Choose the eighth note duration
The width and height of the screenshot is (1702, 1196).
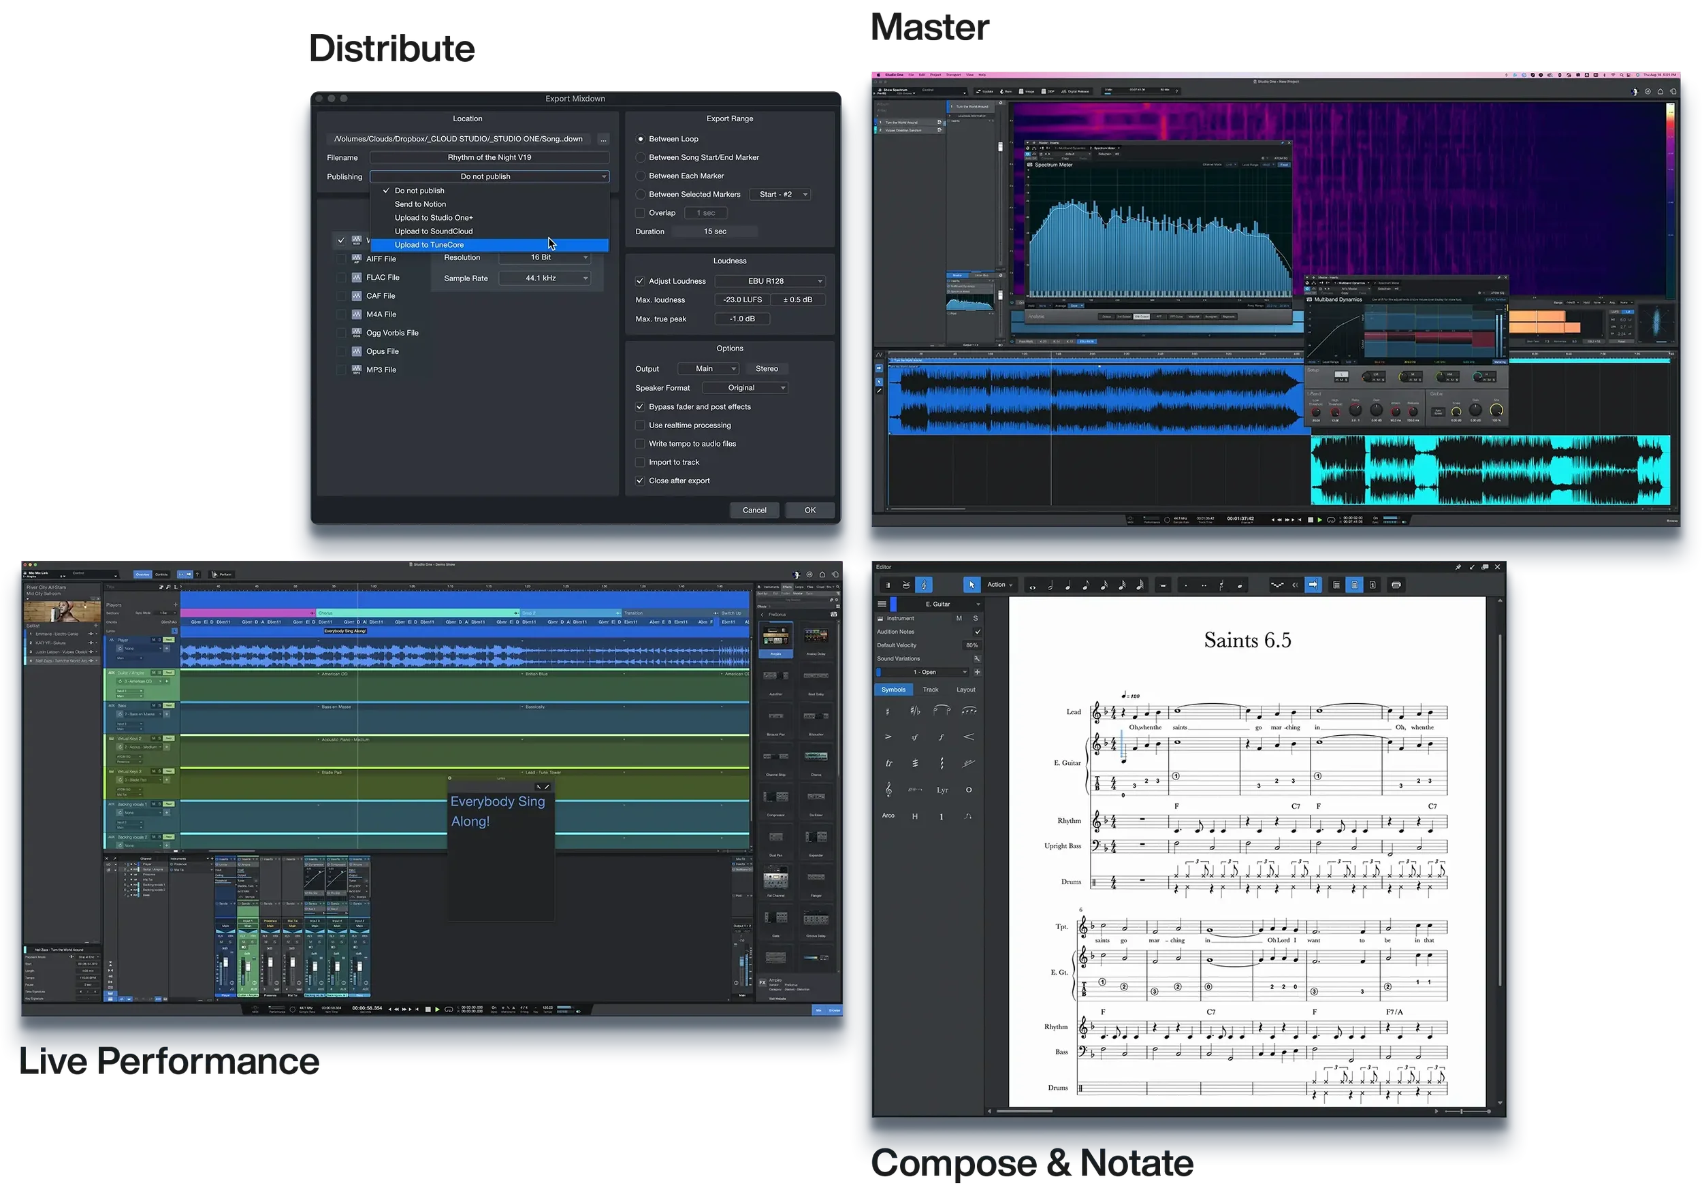tap(1086, 586)
